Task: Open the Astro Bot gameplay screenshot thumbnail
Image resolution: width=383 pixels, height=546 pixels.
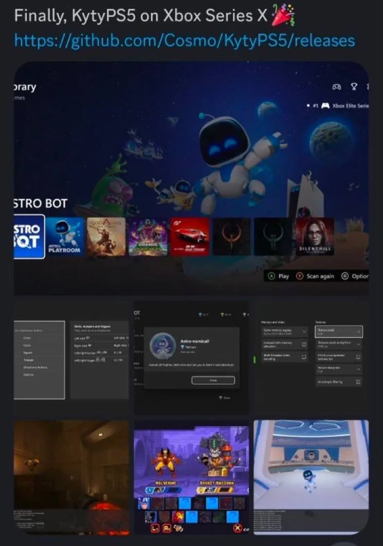Action: point(311,477)
